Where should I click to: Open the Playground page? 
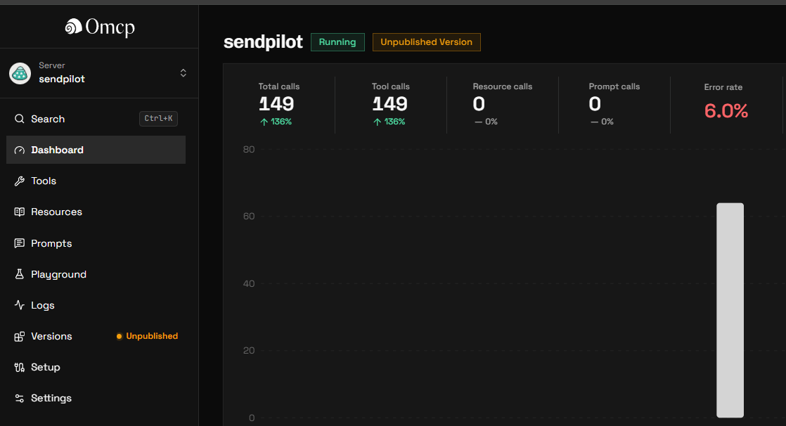click(96, 274)
